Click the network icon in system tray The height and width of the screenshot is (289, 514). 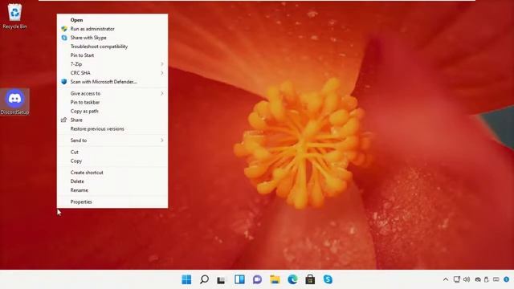(457, 279)
